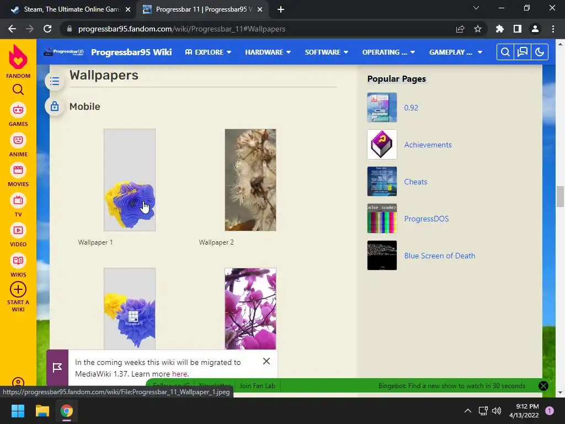Screen dimensions: 565x424
Task: Open Chrome profile avatar
Action: coord(535,29)
